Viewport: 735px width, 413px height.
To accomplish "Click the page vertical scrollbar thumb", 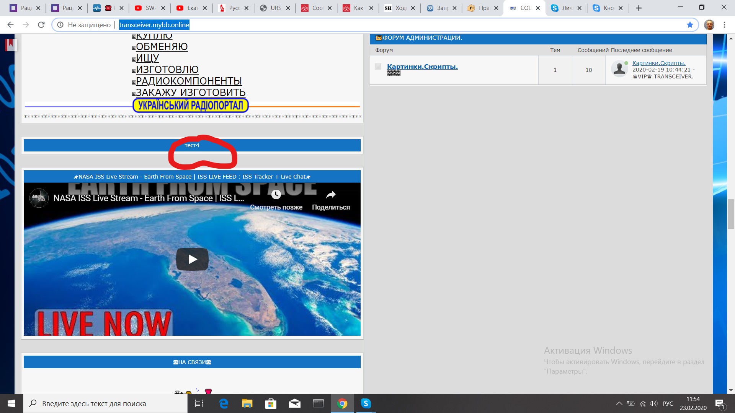I will pos(731,214).
